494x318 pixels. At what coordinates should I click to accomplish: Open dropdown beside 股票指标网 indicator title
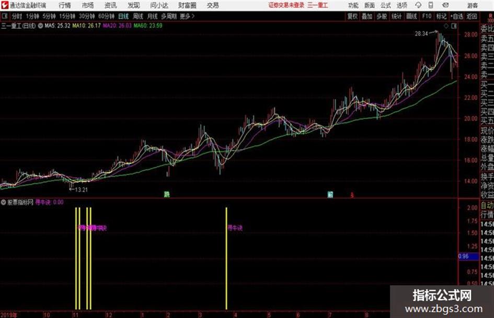pos(4,202)
